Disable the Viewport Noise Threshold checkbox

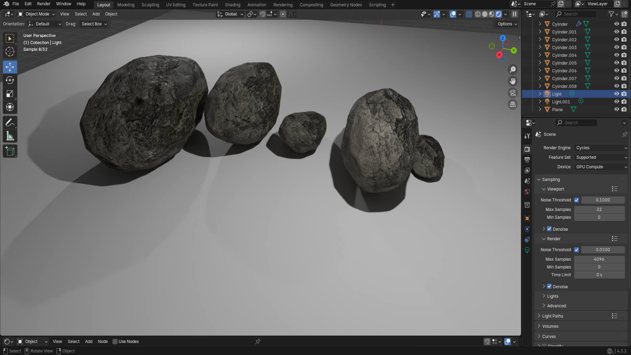pyautogui.click(x=576, y=200)
